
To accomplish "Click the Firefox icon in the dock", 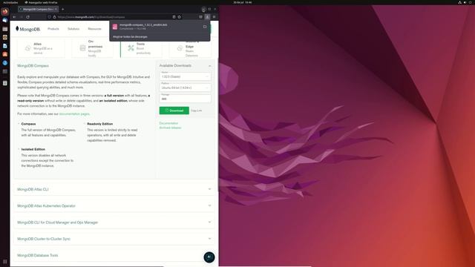I will [x=5, y=12].
